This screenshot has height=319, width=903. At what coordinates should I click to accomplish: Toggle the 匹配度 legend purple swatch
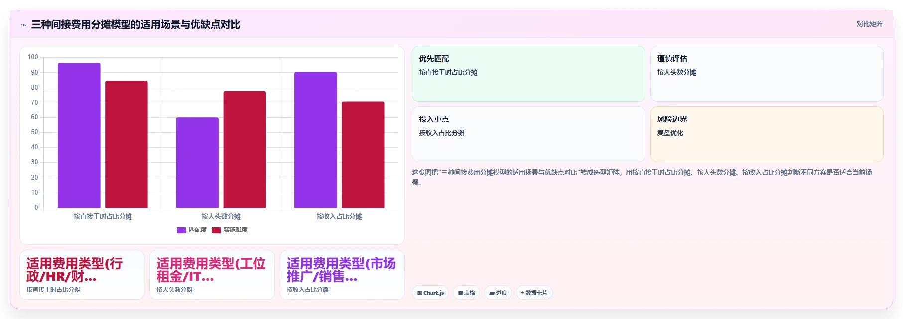coord(181,230)
